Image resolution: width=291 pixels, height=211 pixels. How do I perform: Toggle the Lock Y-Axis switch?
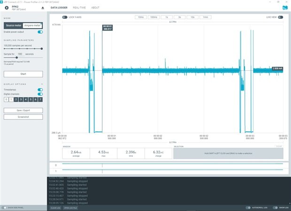coord(65,17)
